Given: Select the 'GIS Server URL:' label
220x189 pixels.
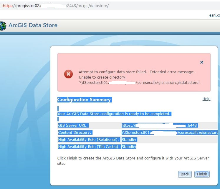Looking at the screenshot, I should pyautogui.click(x=73, y=126).
